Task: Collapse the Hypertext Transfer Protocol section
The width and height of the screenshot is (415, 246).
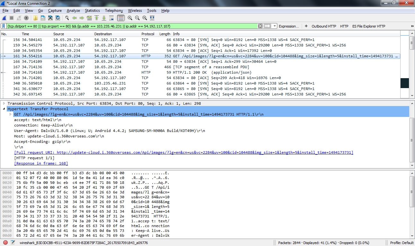Action: tap(4, 109)
